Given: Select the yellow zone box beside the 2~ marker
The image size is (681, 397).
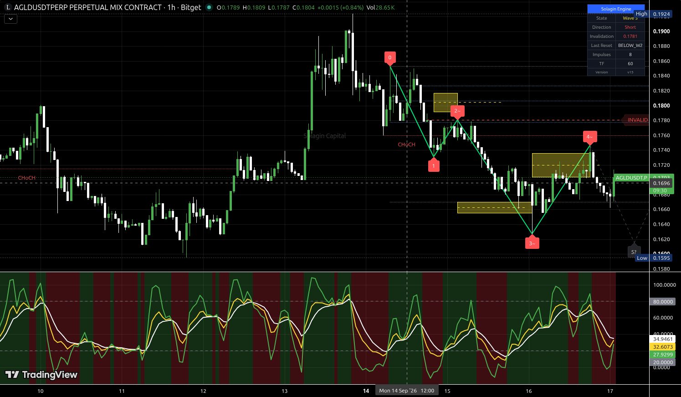Looking at the screenshot, I should coord(445,103).
